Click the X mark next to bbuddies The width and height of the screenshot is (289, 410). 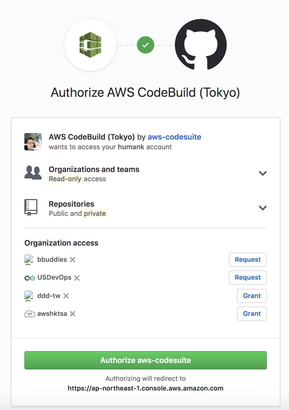[73, 260]
